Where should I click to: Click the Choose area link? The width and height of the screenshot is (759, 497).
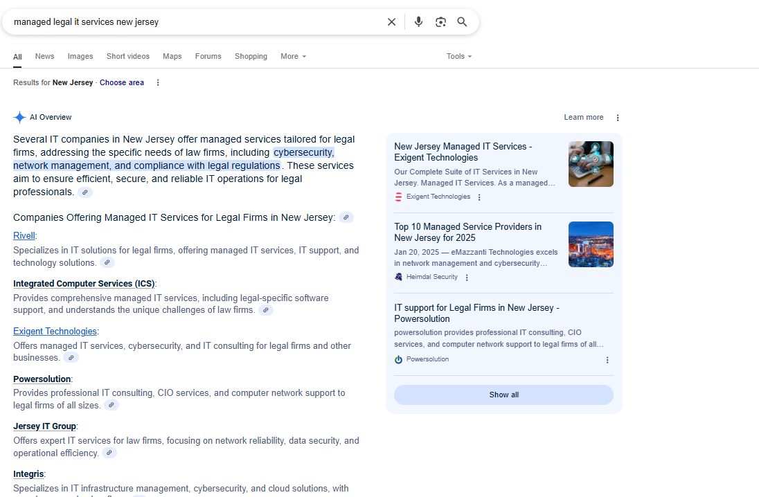click(x=121, y=83)
